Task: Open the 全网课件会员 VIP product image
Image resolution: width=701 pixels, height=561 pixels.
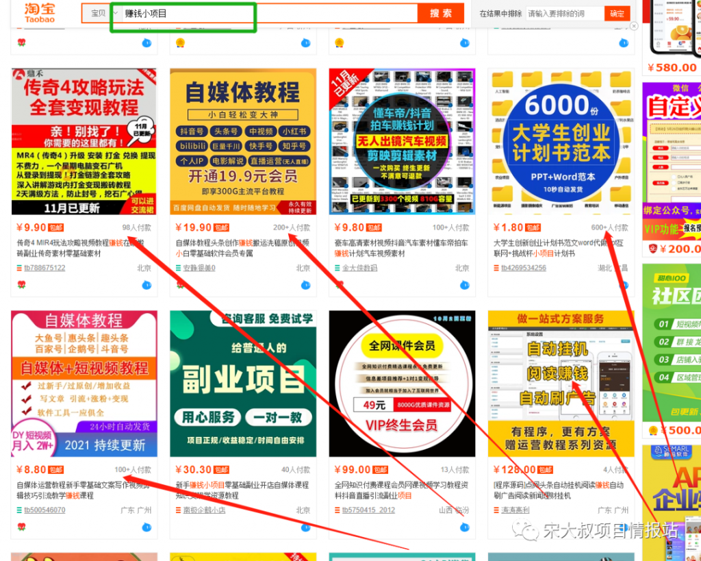Action: [402, 384]
